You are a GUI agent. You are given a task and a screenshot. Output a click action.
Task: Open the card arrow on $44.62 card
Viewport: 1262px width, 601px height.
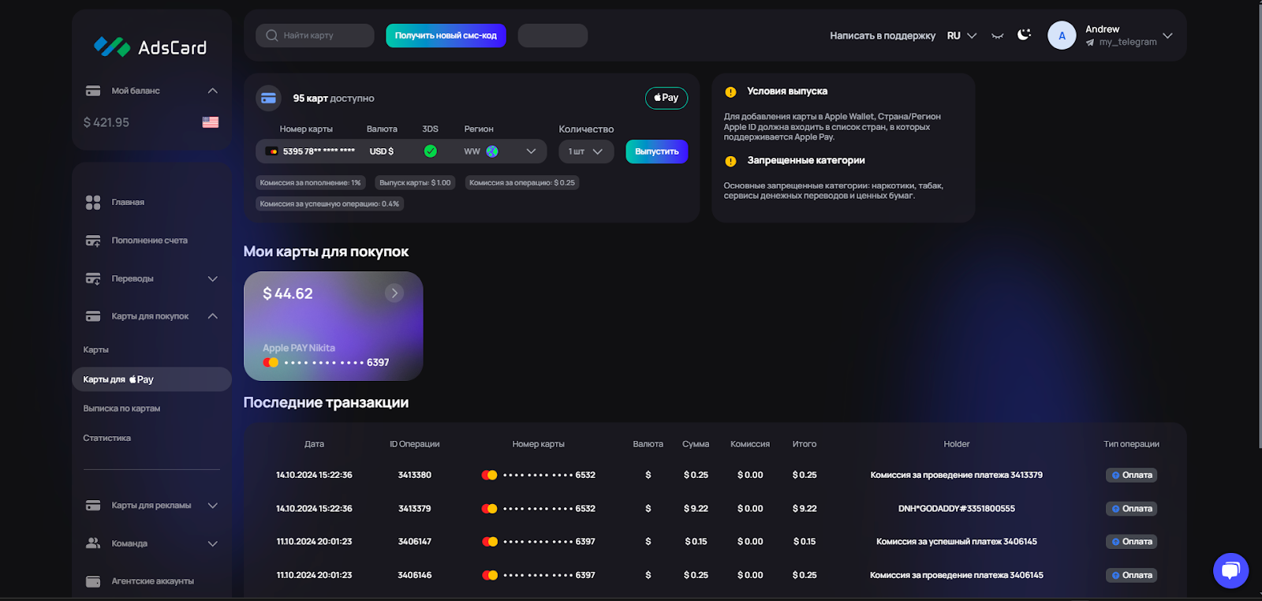(x=394, y=293)
